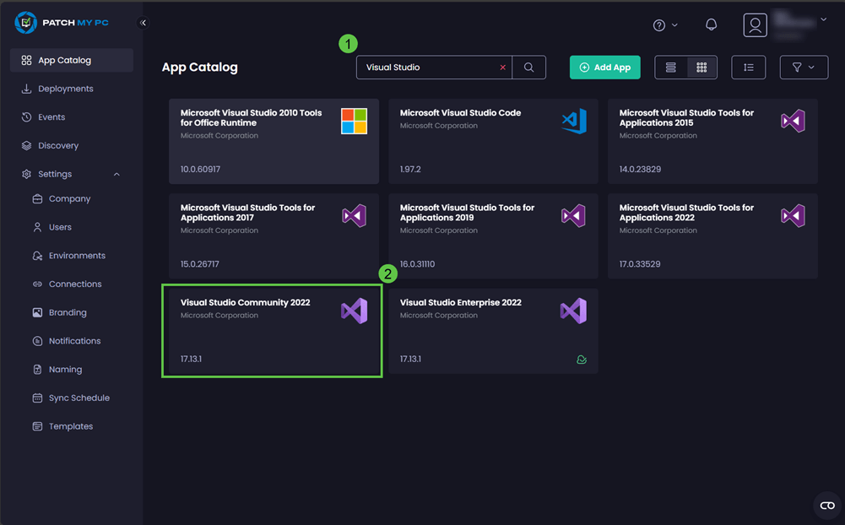
Task: Open Branding settings
Action: pyautogui.click(x=68, y=312)
